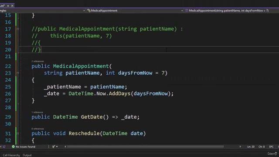Image resolution: width=279 pixels, height=157 pixels.
Task: Click line number 17 in the gutter
Action: [8, 29]
